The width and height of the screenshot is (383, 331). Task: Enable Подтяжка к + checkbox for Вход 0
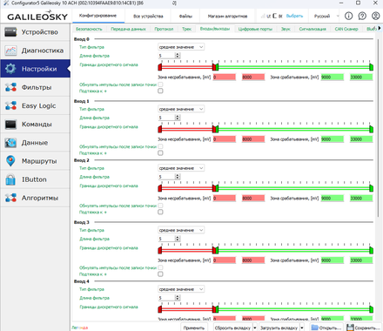pyautogui.click(x=160, y=91)
